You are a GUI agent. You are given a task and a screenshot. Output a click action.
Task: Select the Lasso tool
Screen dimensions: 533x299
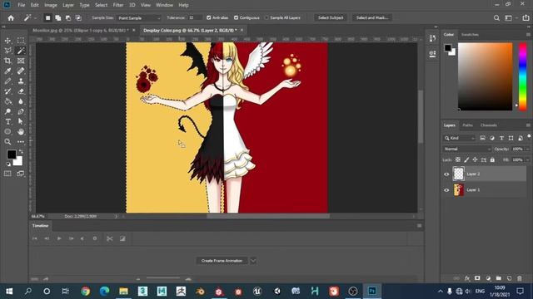tap(7, 51)
